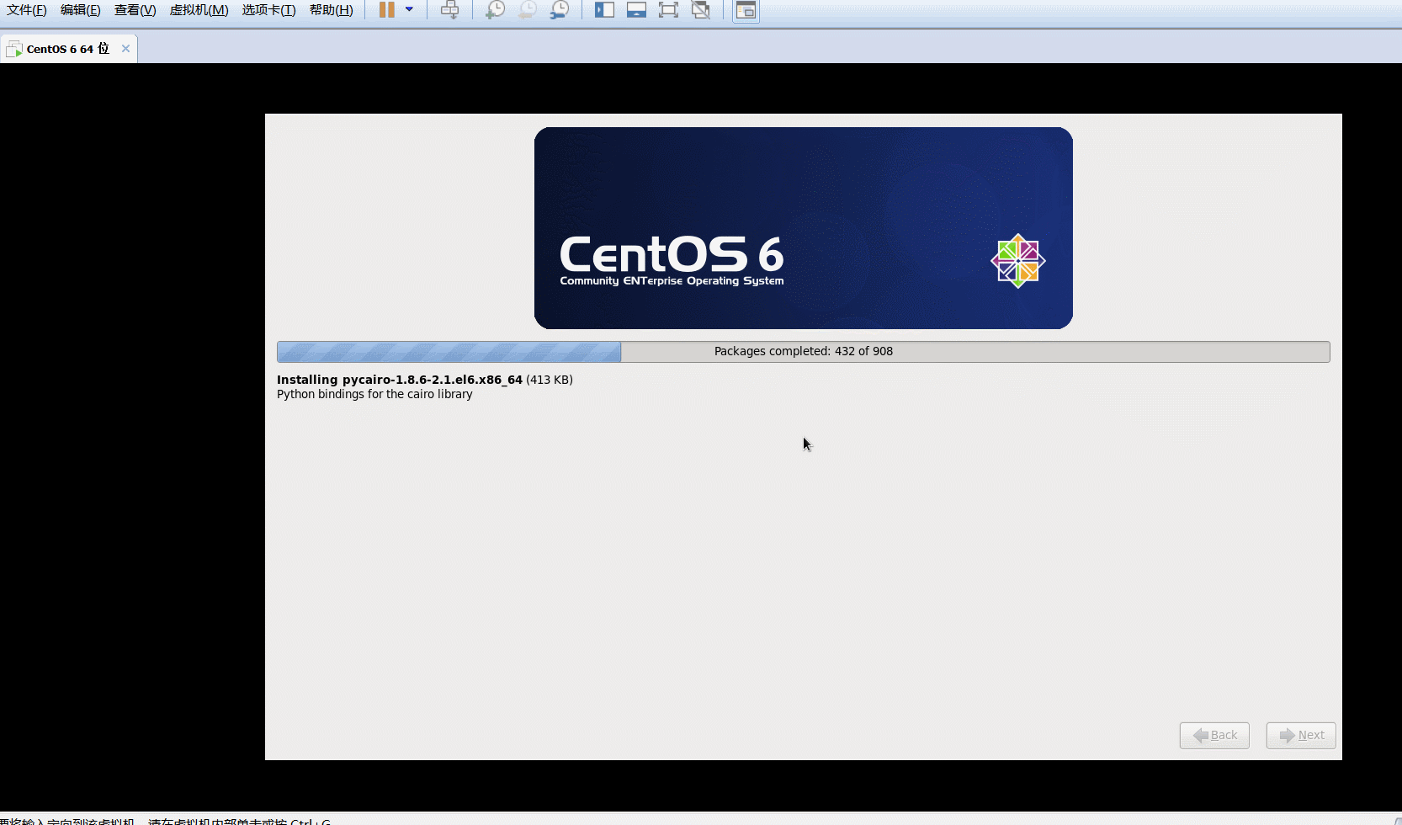Viewport: 1402px width, 825px height.
Task: Click 'Packages completed: 432 of 908' text
Action: tap(804, 351)
